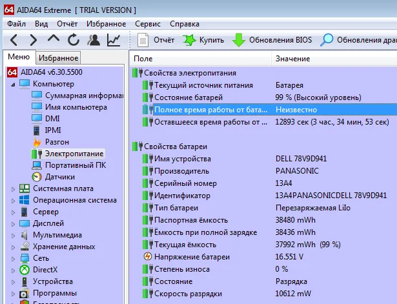Sort by the Поле column header

(200, 59)
